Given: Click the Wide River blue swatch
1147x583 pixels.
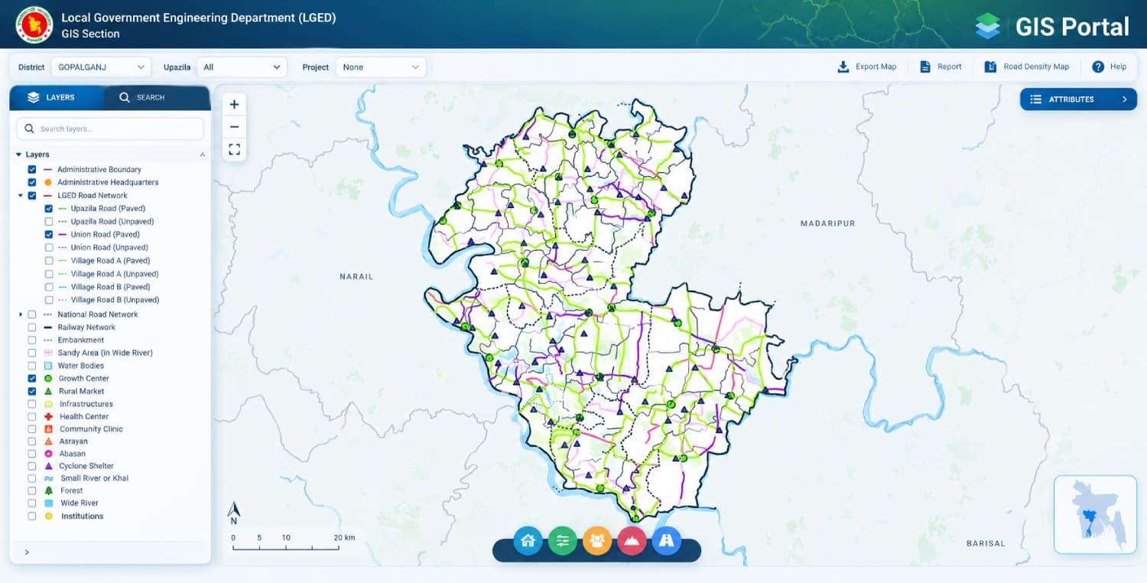Looking at the screenshot, I should point(48,503).
